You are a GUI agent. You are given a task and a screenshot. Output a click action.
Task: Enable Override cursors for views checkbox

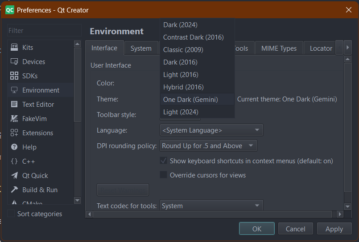[x=164, y=175]
